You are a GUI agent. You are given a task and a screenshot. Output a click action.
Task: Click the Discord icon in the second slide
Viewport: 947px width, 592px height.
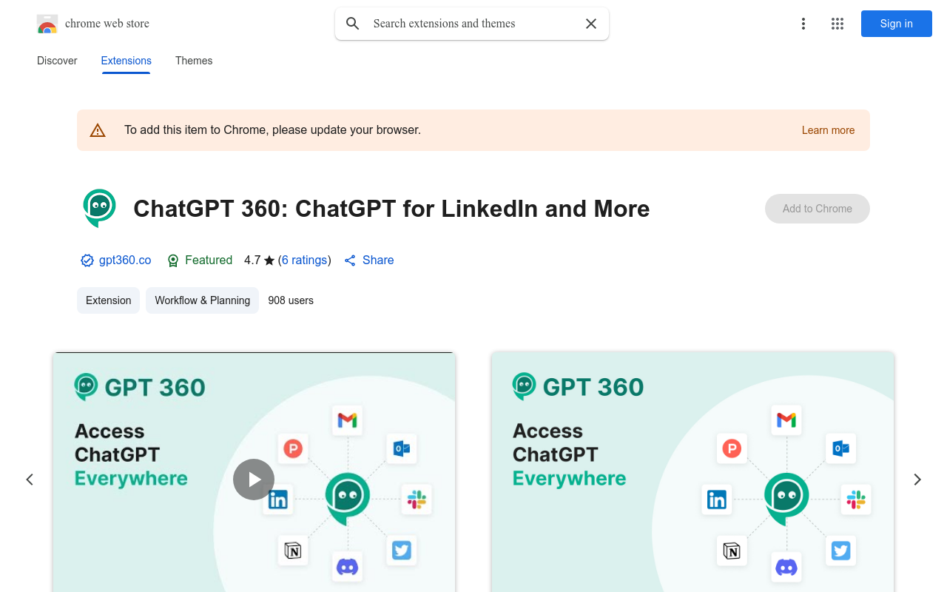pos(786,568)
